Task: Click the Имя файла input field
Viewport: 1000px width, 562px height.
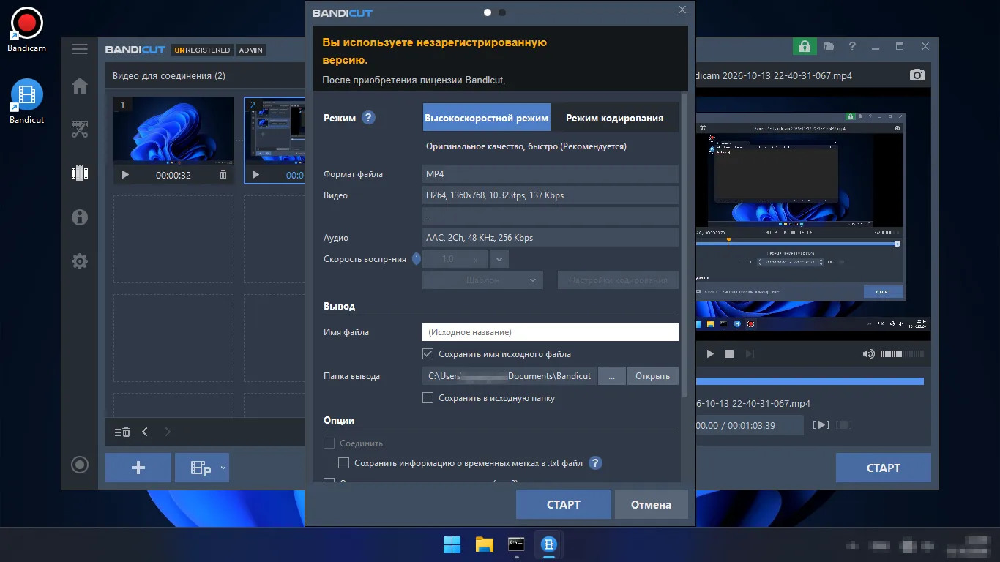Action: coord(551,332)
